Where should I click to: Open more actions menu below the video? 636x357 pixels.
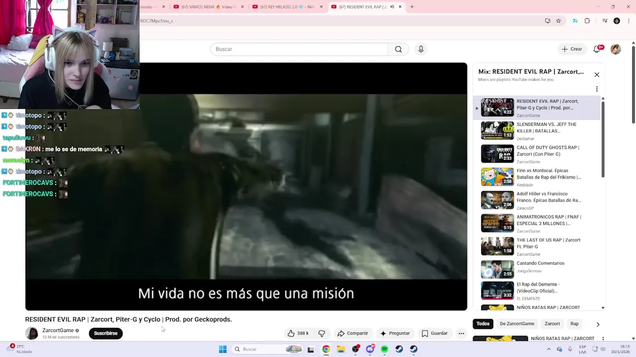click(461, 333)
